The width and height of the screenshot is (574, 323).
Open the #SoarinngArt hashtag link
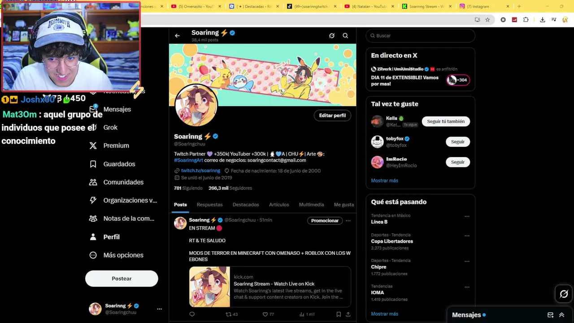point(188,160)
